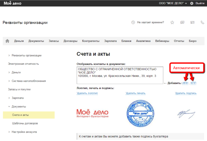The image size is (207, 141).
Task: Open the Контрагенты menu
Action: click(91, 41)
